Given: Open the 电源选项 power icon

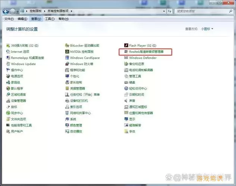Looking at the screenshot, I should coord(8,76).
